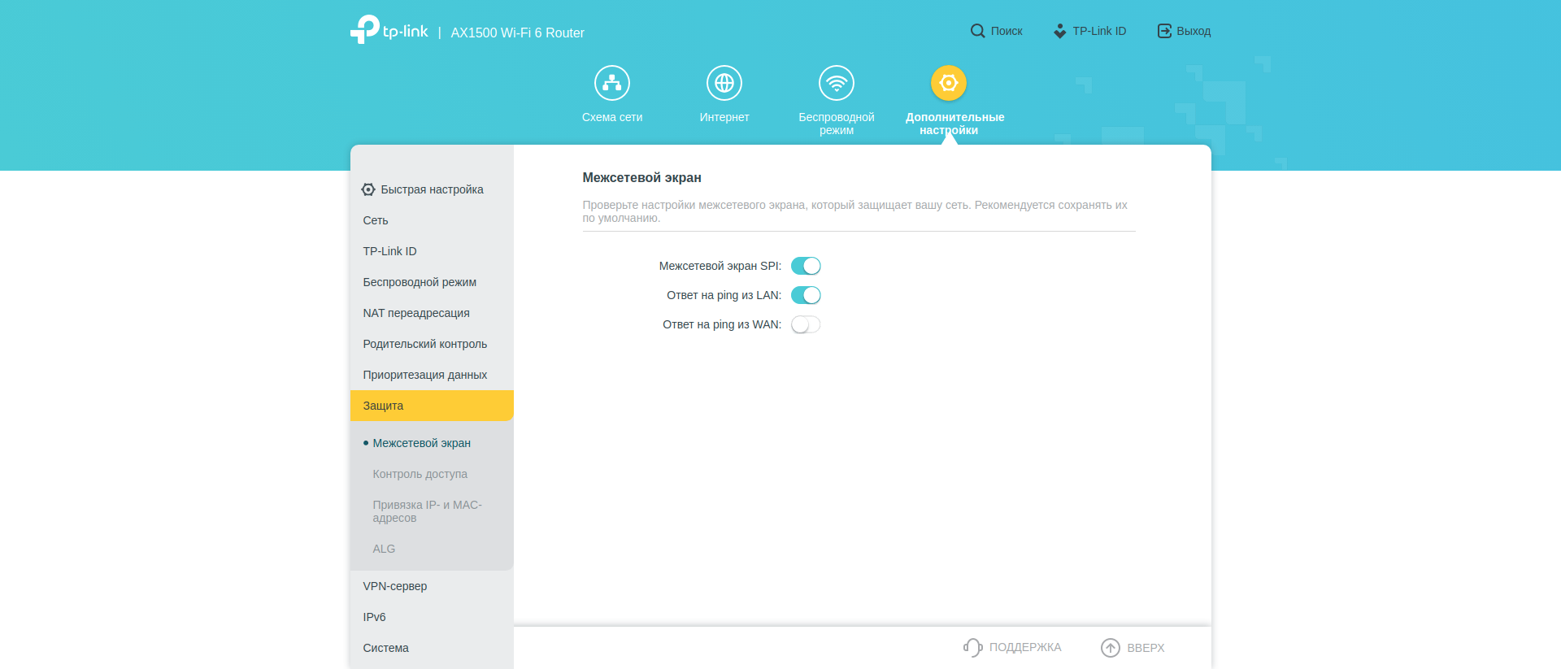
Task: Disable the Межсетевой экран SPI toggle
Action: [x=806, y=266]
